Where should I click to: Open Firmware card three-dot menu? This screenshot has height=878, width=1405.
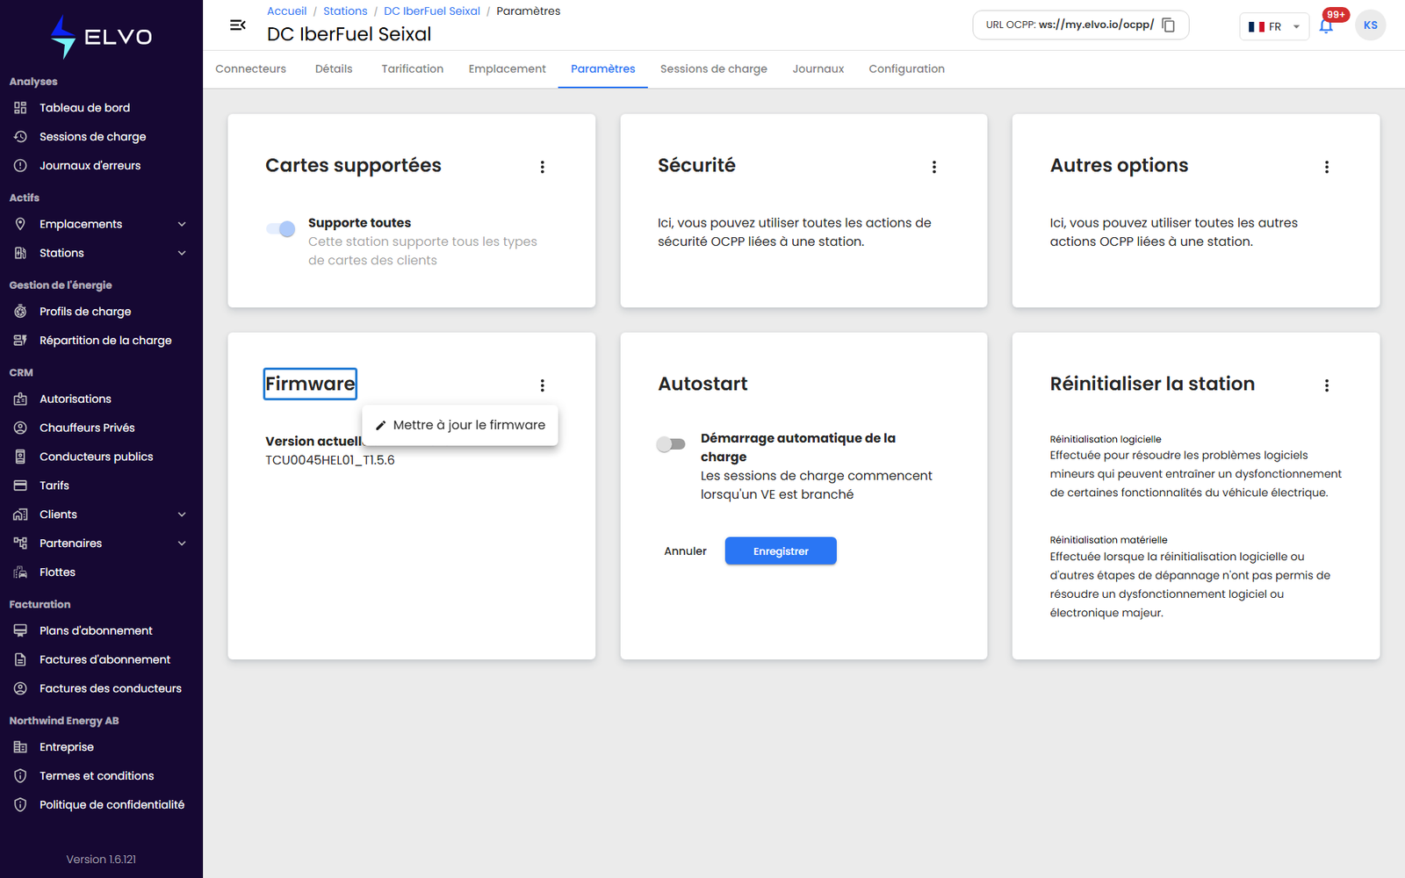click(x=543, y=385)
